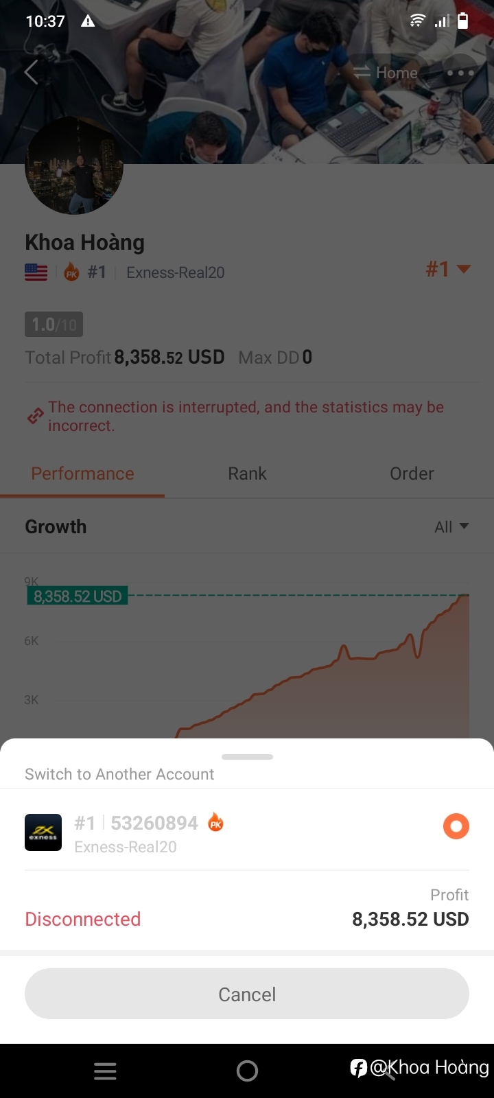Tap the Cancel button
The height and width of the screenshot is (1098, 494).
[247, 994]
